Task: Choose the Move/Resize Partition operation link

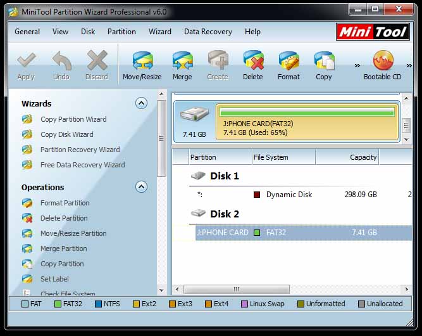Action: 73,233
